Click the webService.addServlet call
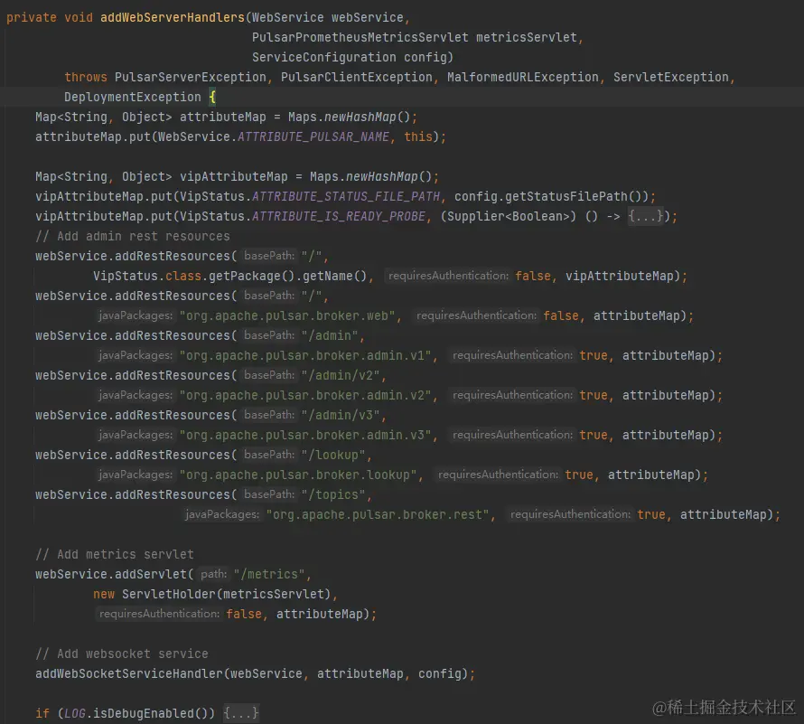Image resolution: width=804 pixels, height=724 pixels. coord(111,574)
